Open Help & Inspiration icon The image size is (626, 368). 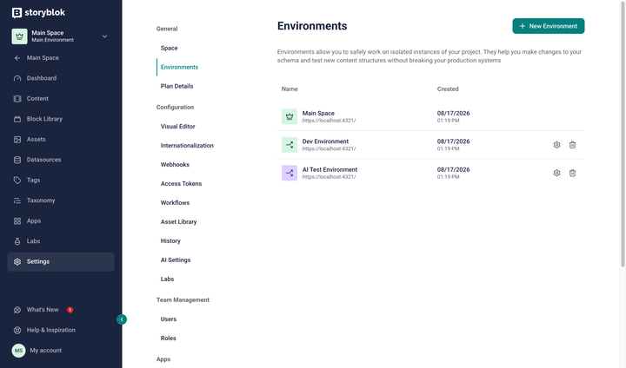17,330
